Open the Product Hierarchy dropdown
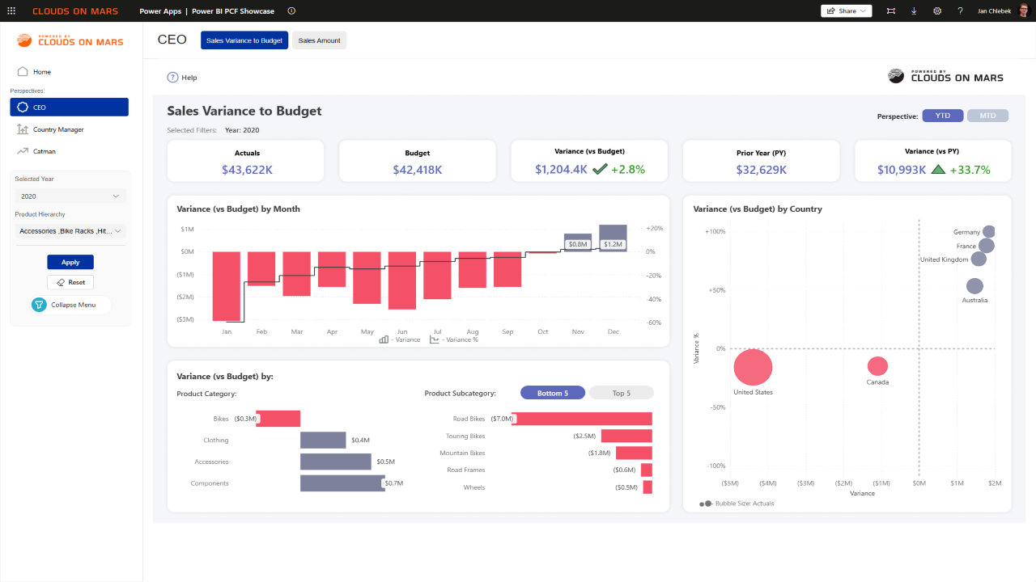The image size is (1036, 582). coord(70,231)
